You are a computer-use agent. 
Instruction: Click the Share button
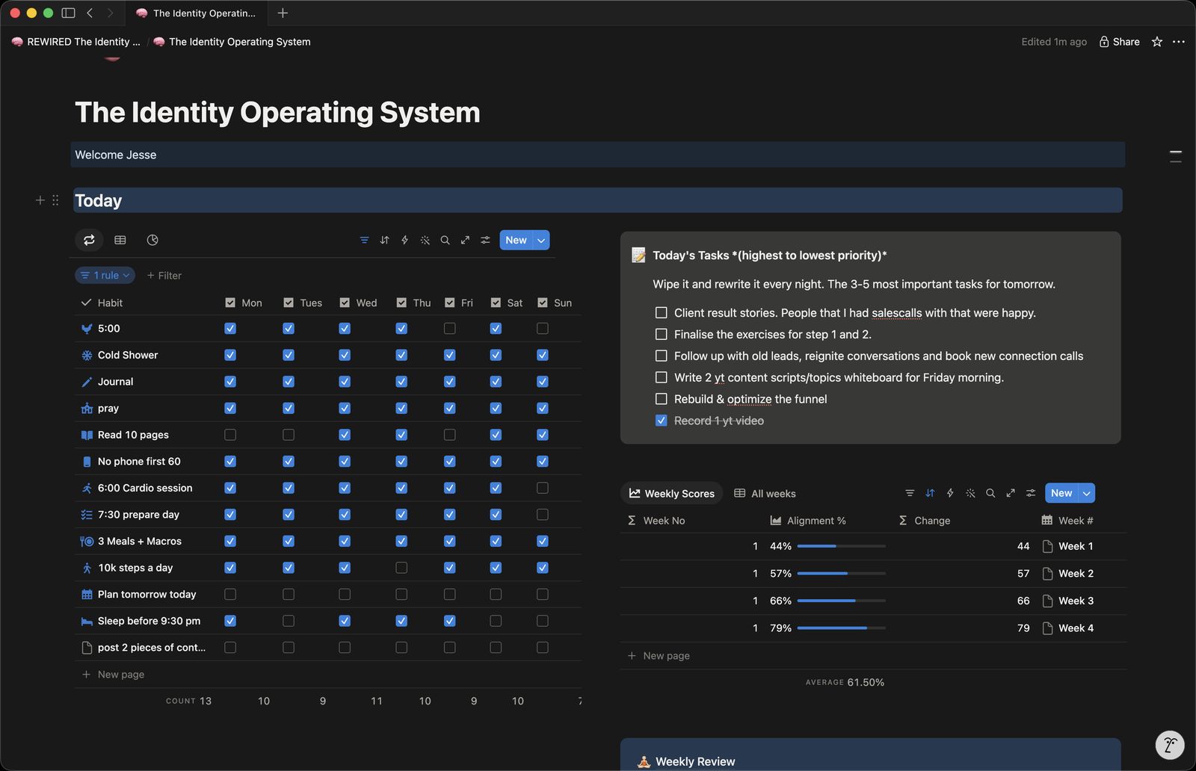[x=1119, y=42]
